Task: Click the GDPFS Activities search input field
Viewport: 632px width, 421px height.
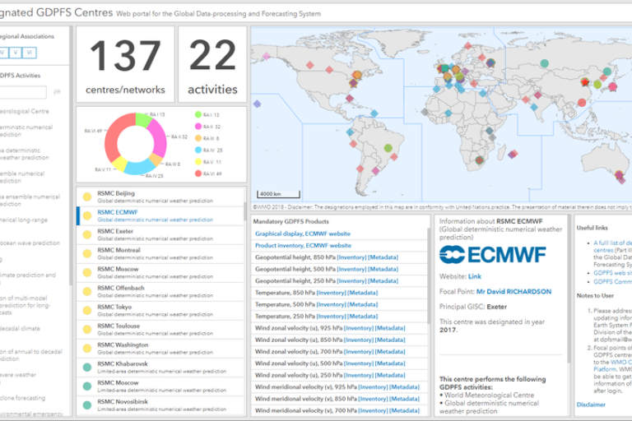Action: (x=23, y=92)
